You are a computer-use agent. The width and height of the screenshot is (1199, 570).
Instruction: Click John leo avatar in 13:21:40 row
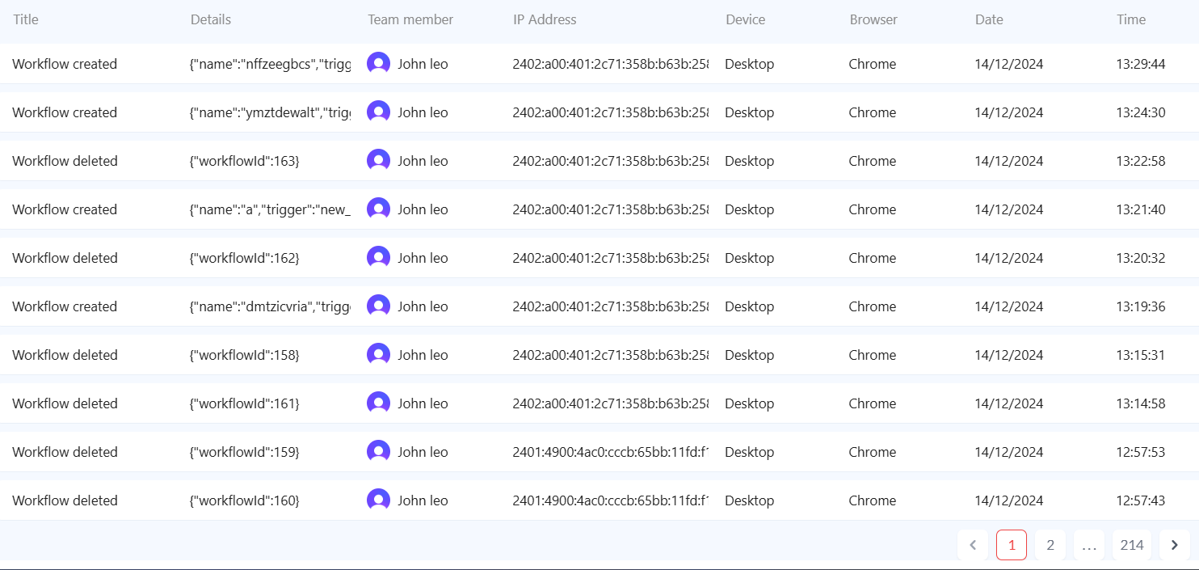coord(378,209)
